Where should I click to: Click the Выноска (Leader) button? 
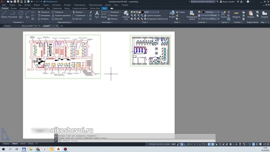pyautogui.click(x=113, y=16)
